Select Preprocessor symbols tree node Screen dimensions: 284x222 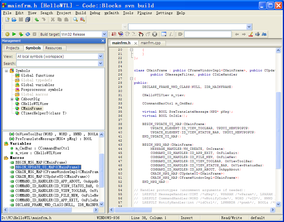click(42, 90)
